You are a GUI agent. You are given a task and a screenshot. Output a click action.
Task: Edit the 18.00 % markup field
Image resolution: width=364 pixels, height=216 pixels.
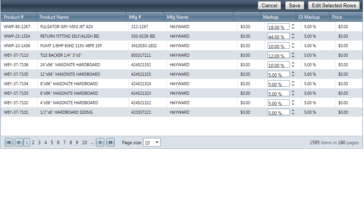pyautogui.click(x=279, y=26)
